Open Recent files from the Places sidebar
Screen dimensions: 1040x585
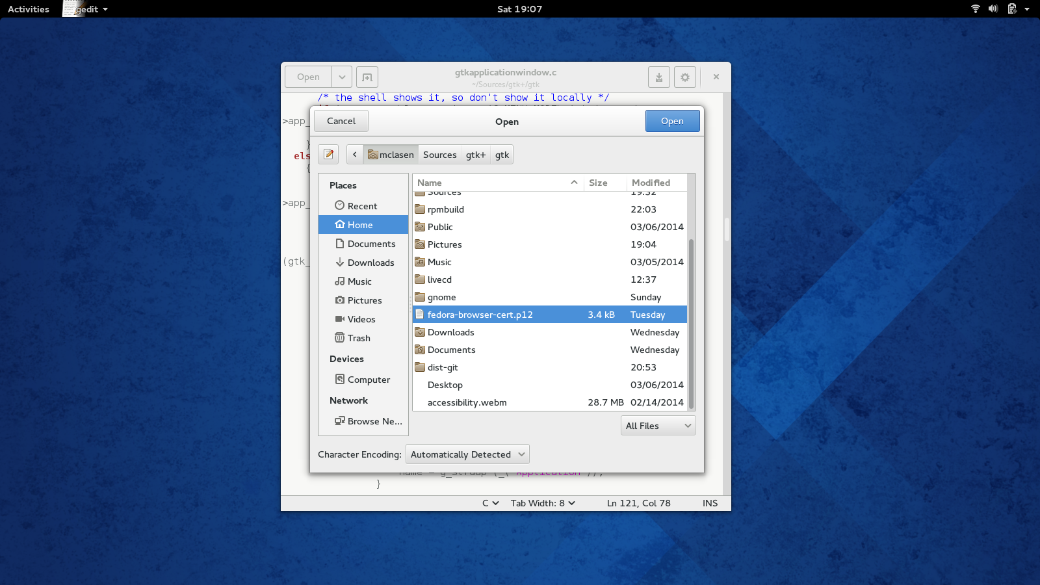pyautogui.click(x=361, y=205)
